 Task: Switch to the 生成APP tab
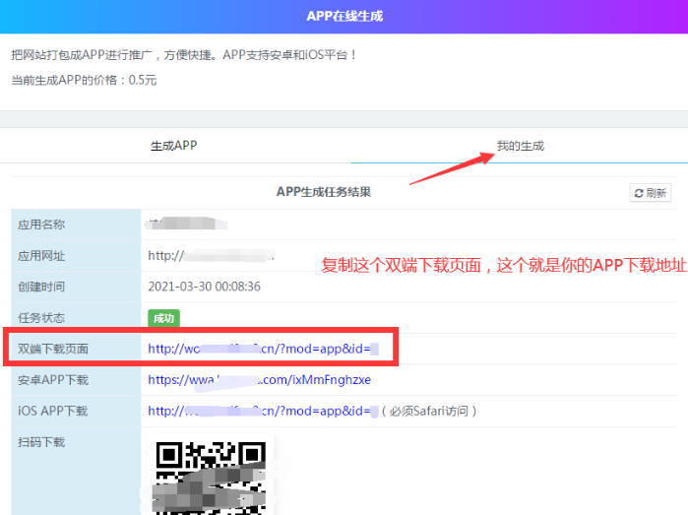click(173, 146)
